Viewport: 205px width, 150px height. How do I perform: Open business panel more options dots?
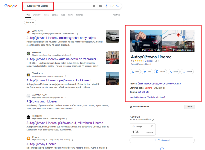click(158, 61)
